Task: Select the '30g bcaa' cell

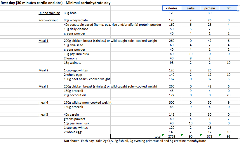Action: tap(87, 13)
